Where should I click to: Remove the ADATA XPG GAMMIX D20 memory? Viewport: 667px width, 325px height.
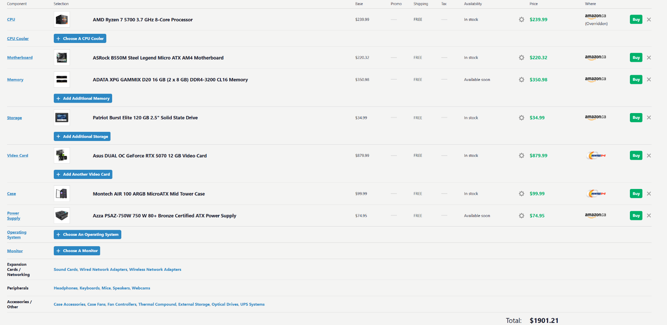coord(649,80)
